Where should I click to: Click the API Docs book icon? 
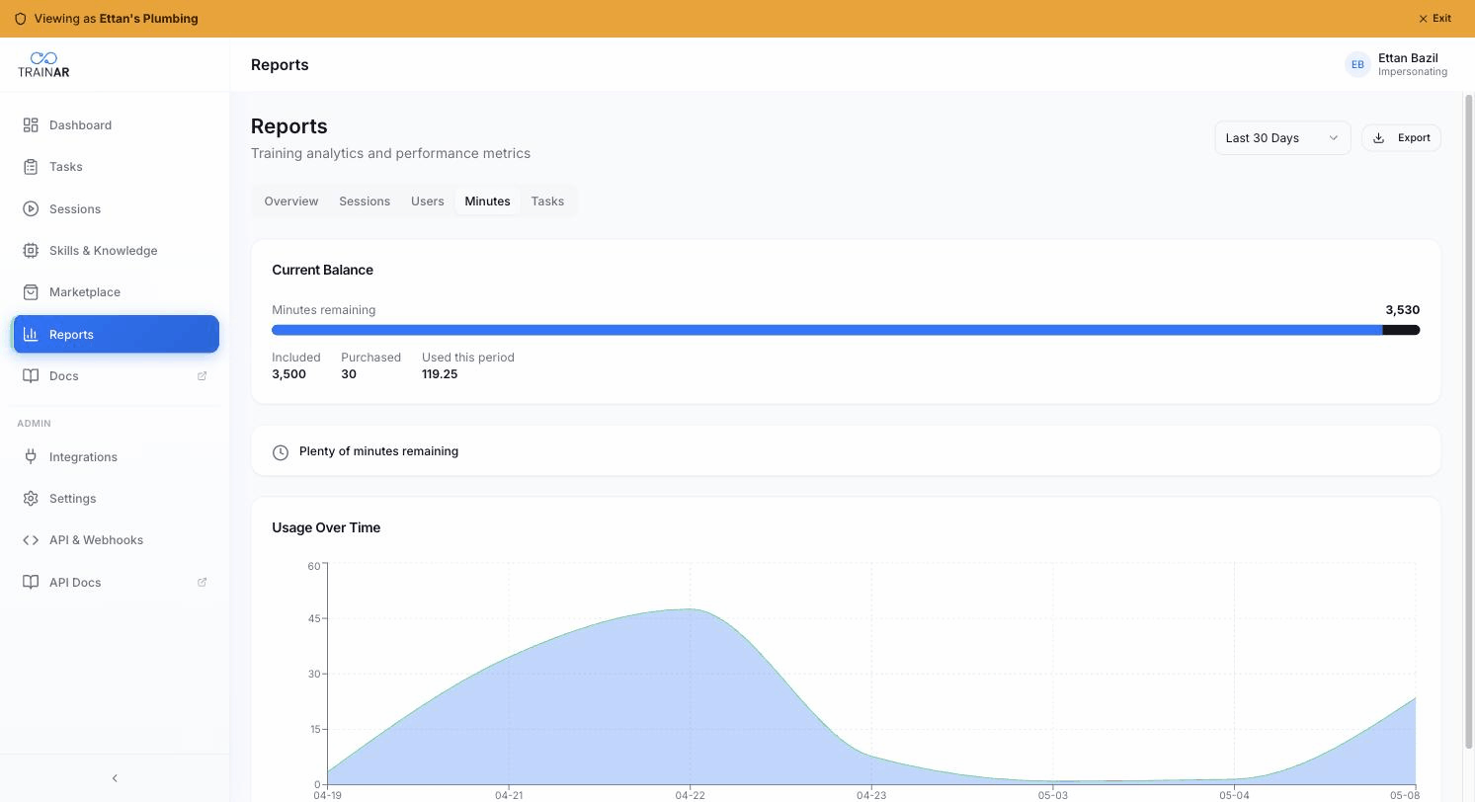point(31,583)
